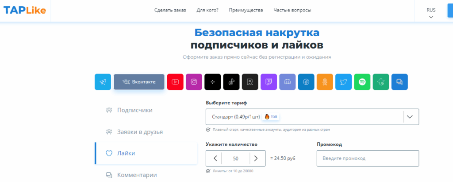Choose the Twitter bird icon
The width and height of the screenshot is (453, 182).
click(x=343, y=82)
